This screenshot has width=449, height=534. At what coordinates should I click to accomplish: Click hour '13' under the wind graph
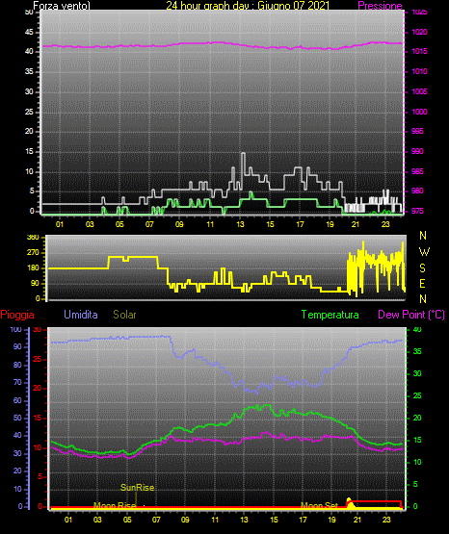(240, 224)
